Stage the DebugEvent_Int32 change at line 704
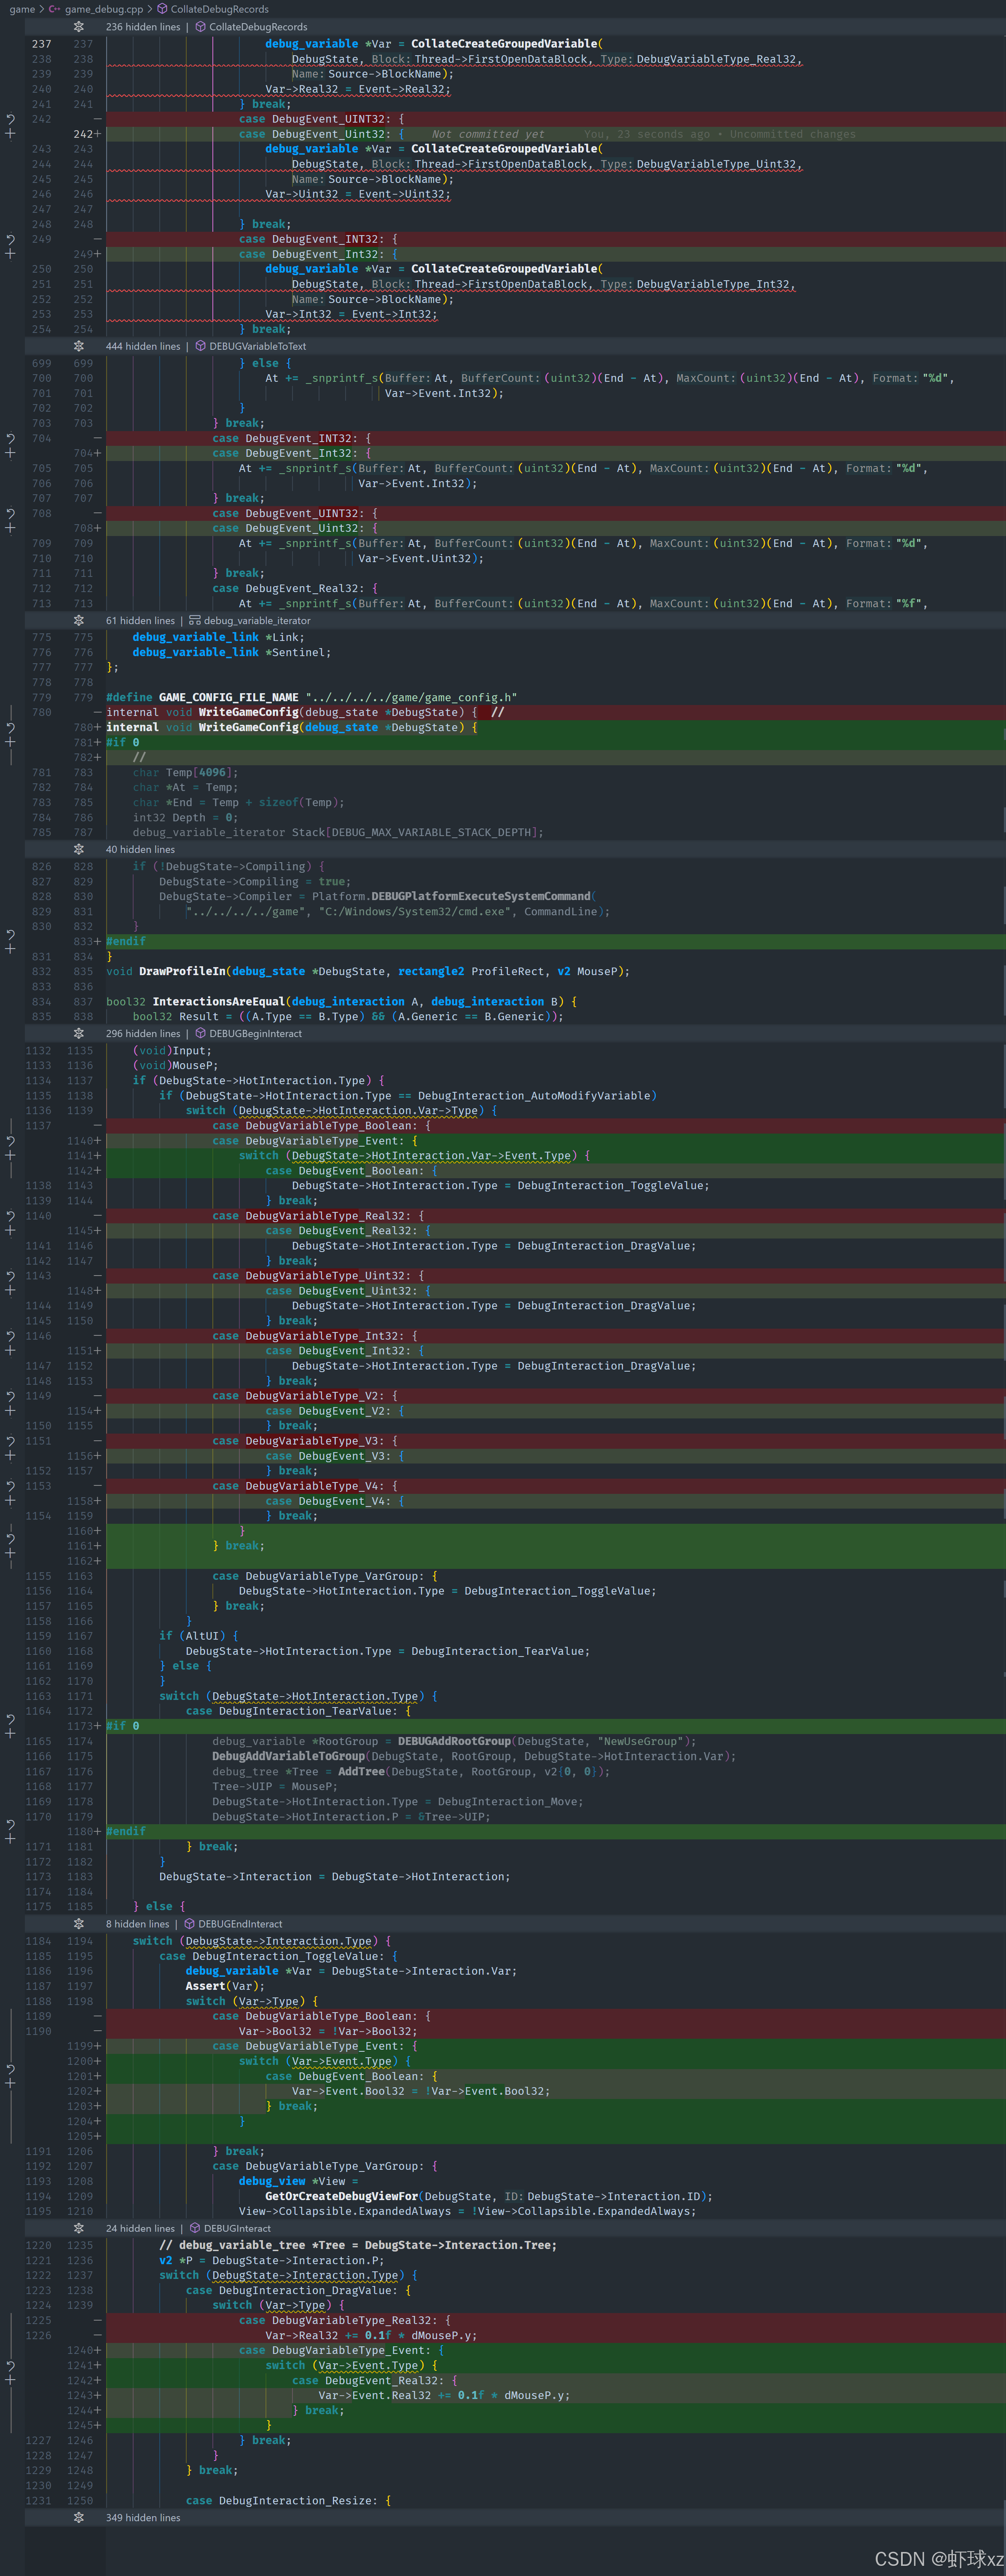 coord(10,454)
